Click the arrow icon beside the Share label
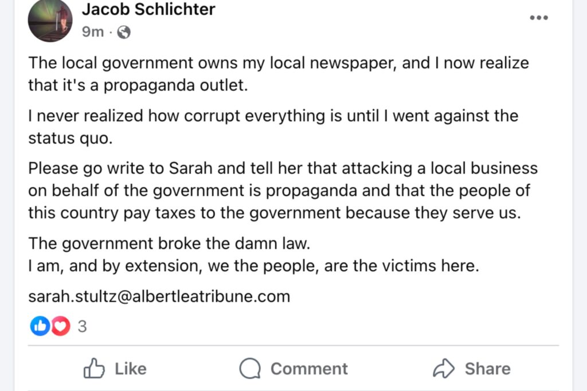 tap(443, 369)
